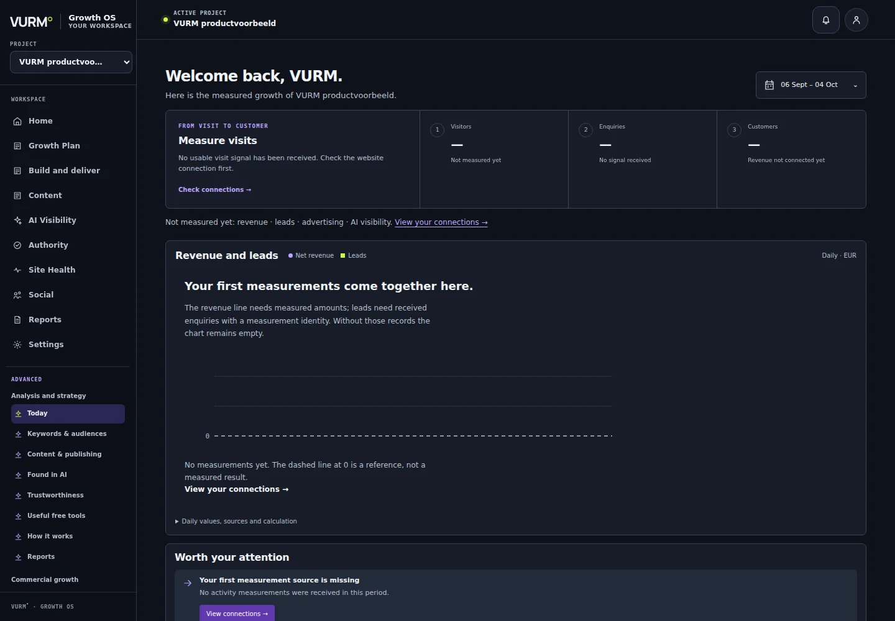Open Growth Plan in the sidebar
895x621 pixels.
68,146
